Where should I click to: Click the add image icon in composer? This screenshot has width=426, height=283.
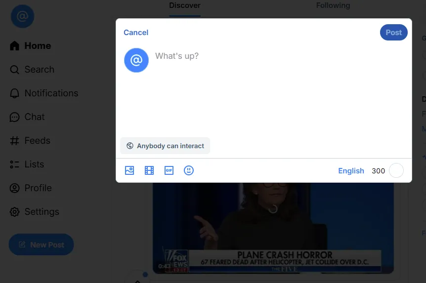[129, 170]
